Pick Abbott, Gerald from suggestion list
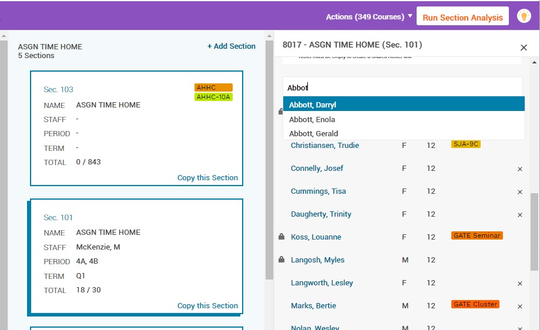The image size is (540, 330). (x=313, y=133)
